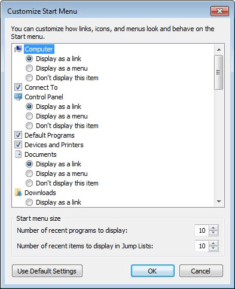Uncheck the Connect To checkbox

(18, 87)
